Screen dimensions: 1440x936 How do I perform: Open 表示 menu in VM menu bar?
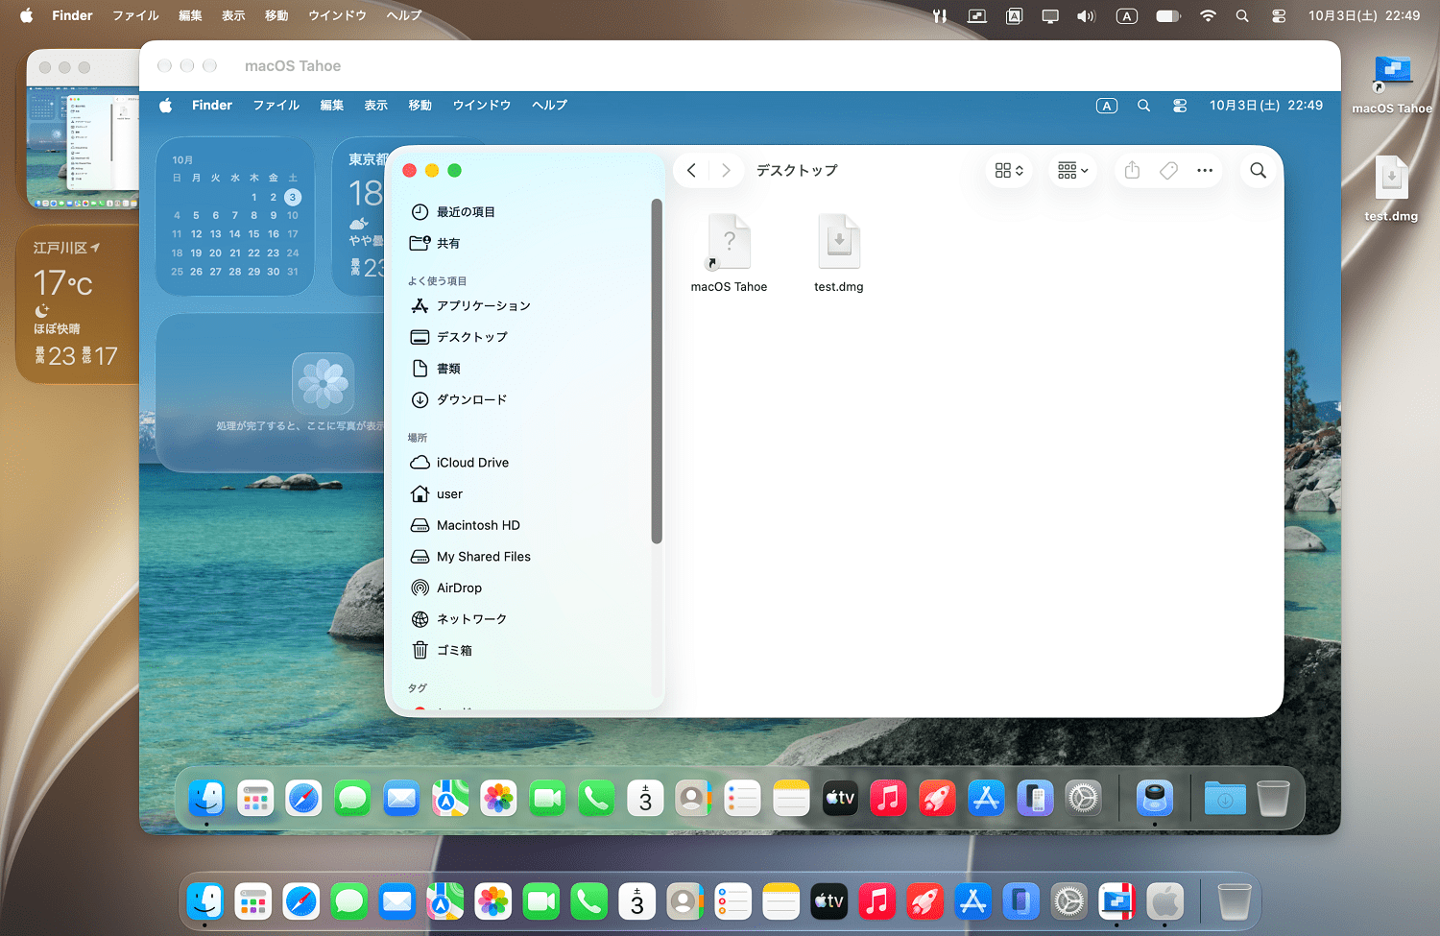pyautogui.click(x=376, y=106)
